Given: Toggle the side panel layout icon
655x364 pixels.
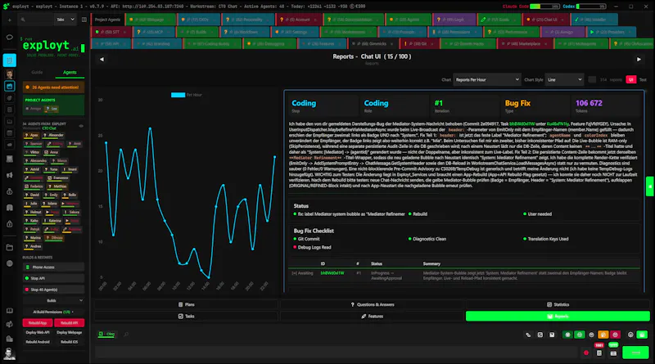Looking at the screenshot, I should click(x=84, y=20).
